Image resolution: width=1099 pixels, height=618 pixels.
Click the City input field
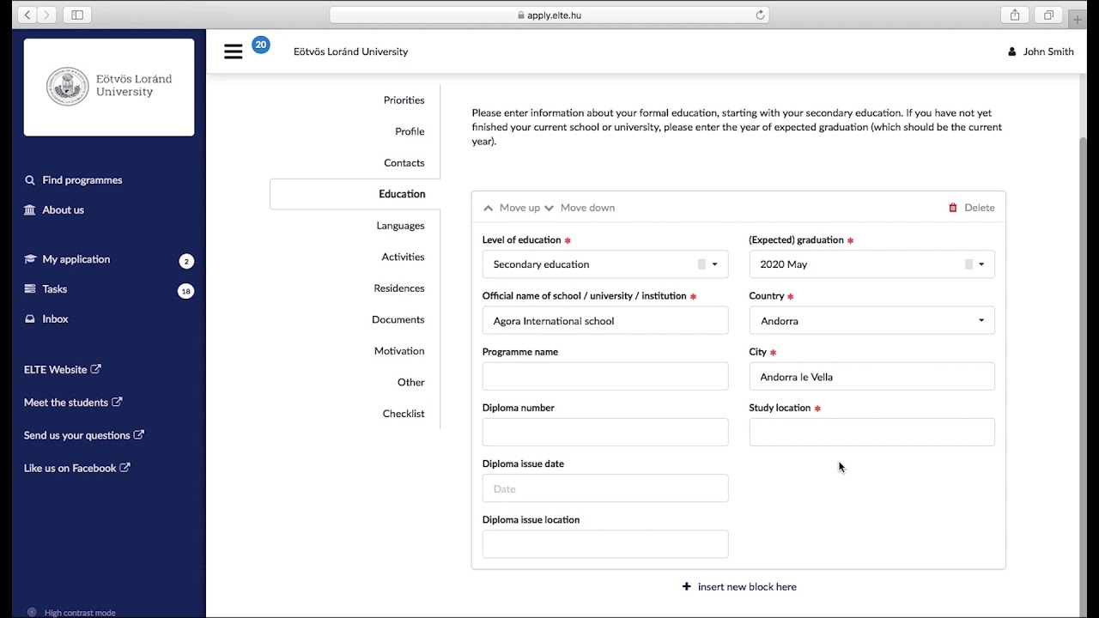click(872, 376)
